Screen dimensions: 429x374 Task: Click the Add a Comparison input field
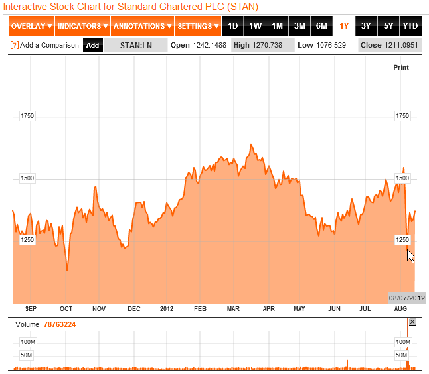click(x=45, y=45)
